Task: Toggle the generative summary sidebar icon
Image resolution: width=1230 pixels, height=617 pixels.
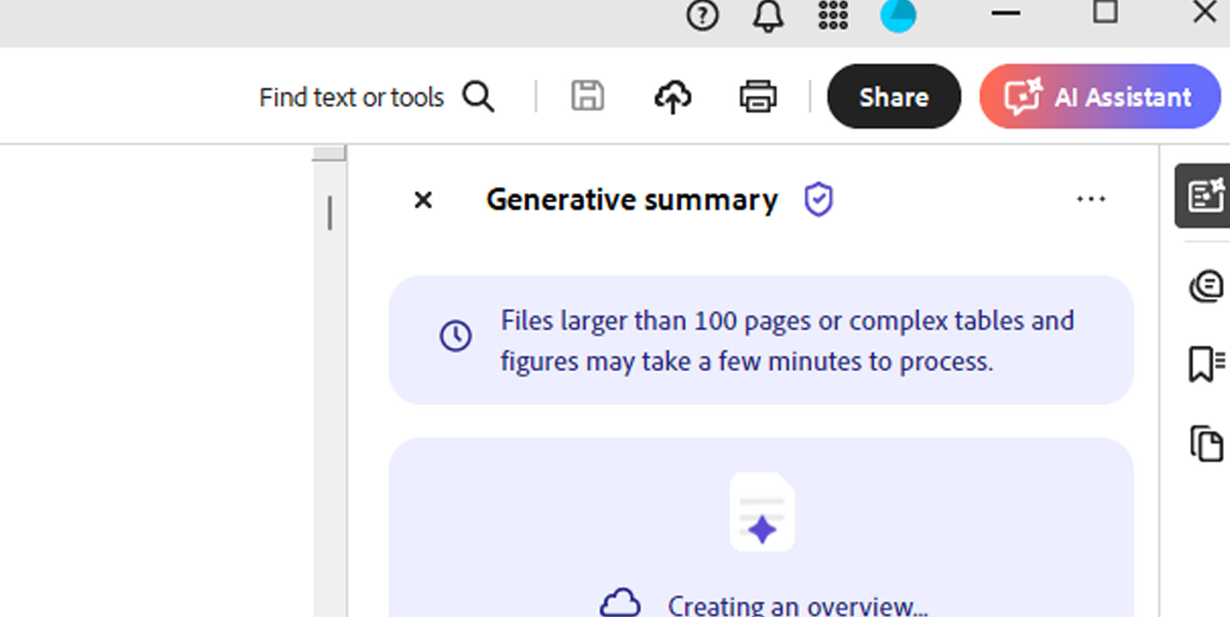Action: (x=1204, y=196)
